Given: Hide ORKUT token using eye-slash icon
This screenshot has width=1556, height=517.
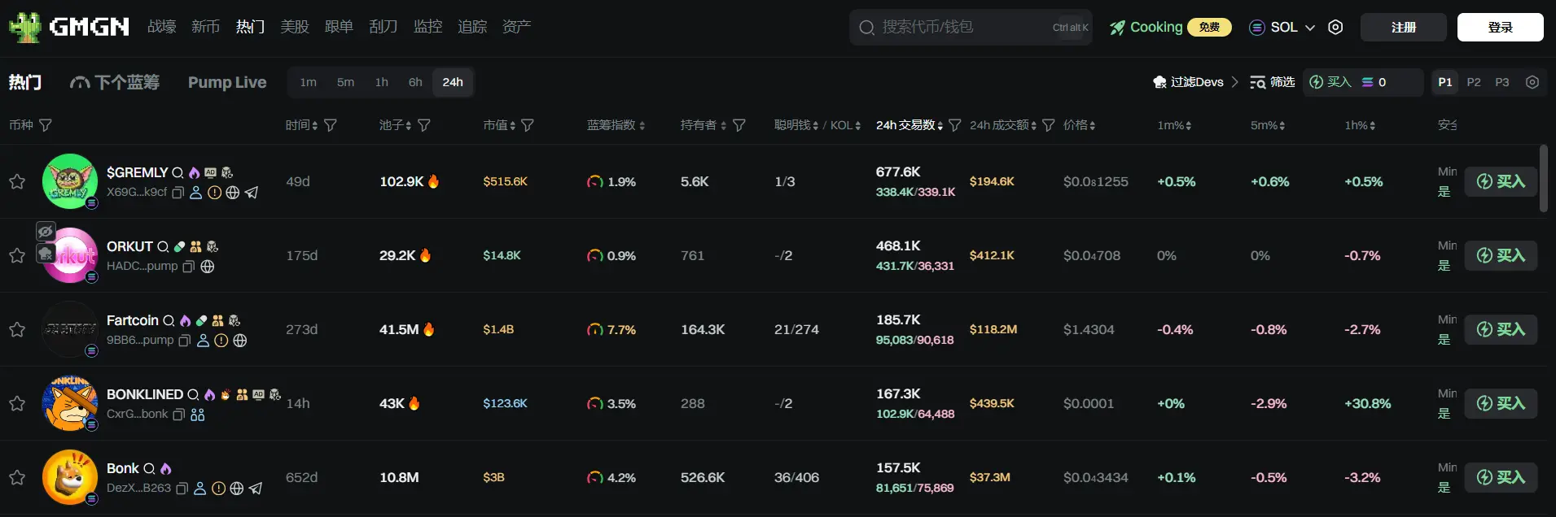Looking at the screenshot, I should click(x=46, y=232).
